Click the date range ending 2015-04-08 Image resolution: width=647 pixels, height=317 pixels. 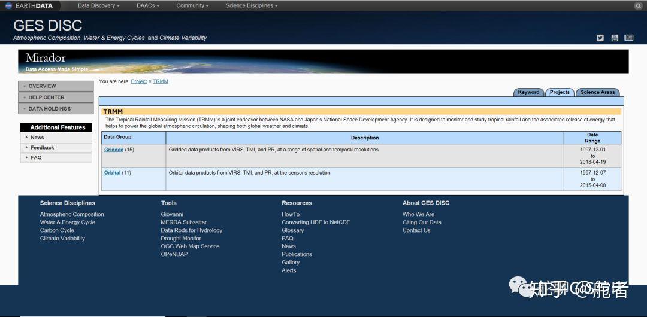[592, 179]
